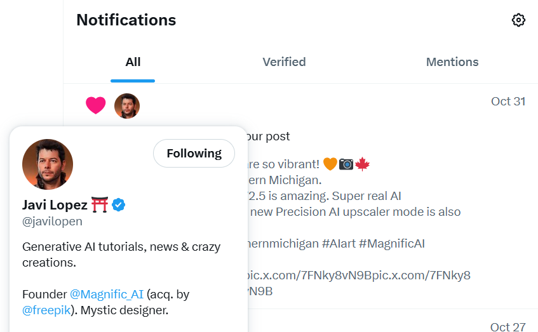538x332 pixels.
Task: Open the Mentions tab
Action: click(452, 62)
